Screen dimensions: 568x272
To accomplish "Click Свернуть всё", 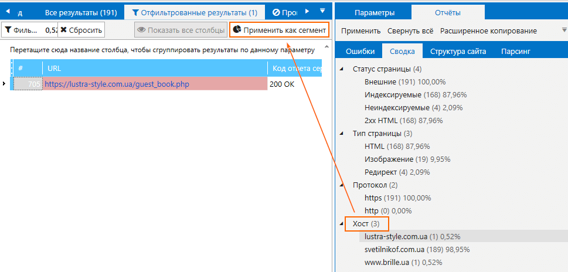I will 410,31.
